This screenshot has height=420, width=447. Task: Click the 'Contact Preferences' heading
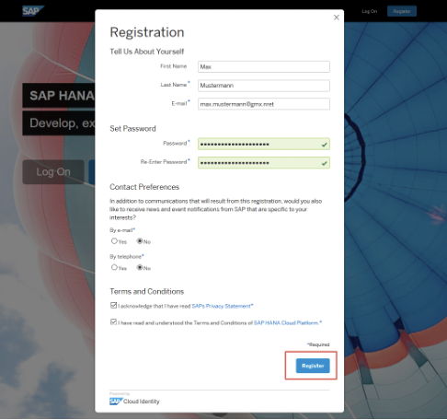tap(144, 187)
